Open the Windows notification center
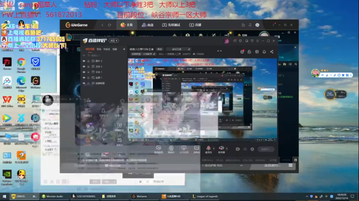 coord(353,196)
